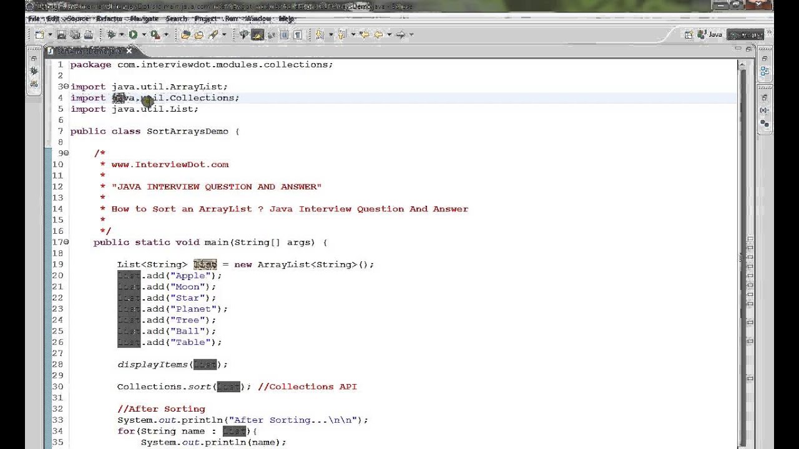Click the Back navigation arrow icon
Image resolution: width=799 pixels, height=449 pixels.
point(378,35)
